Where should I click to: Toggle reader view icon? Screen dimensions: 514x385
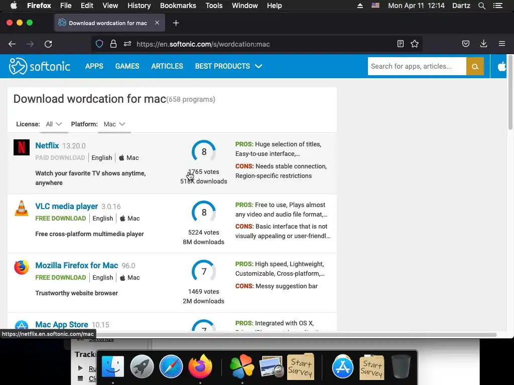(400, 44)
